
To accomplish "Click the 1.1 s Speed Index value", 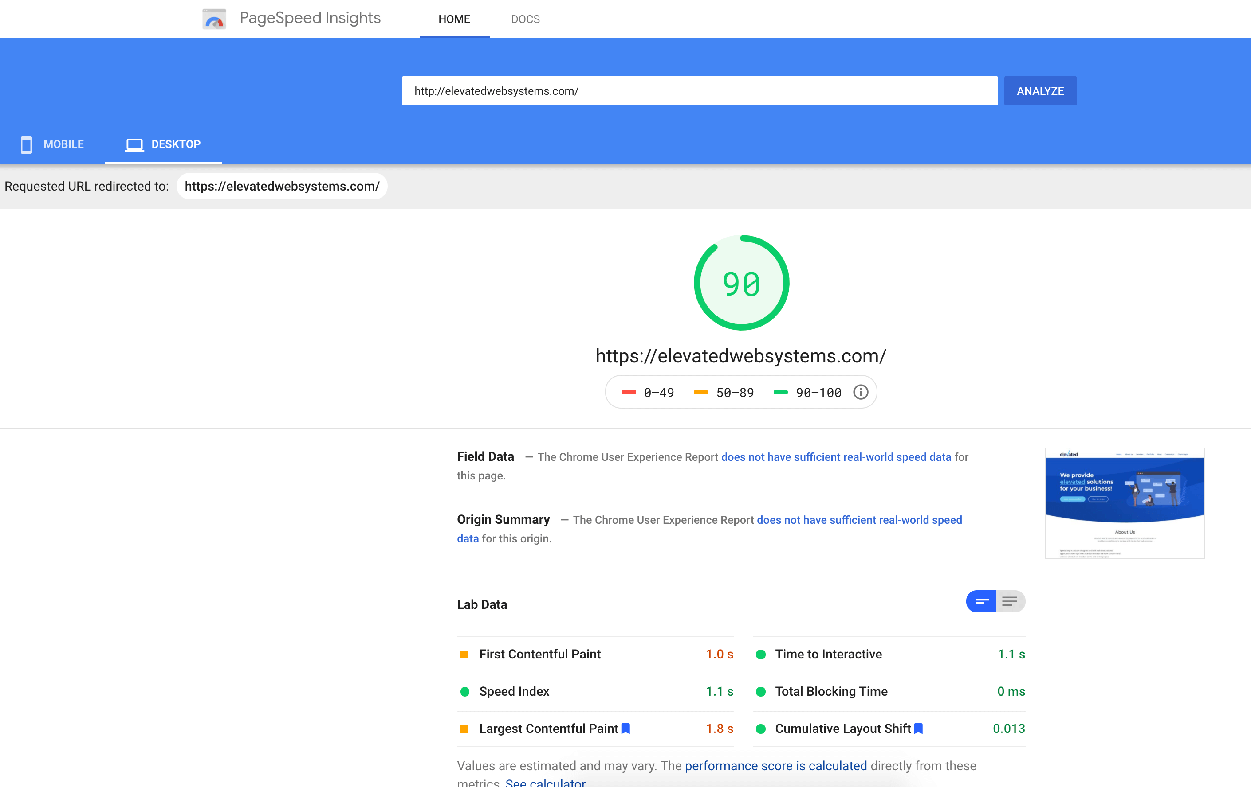I will coord(720,692).
